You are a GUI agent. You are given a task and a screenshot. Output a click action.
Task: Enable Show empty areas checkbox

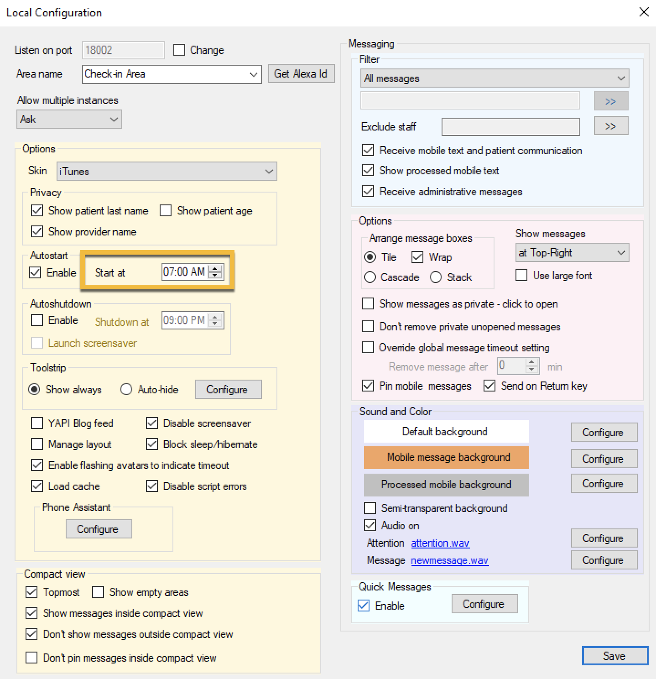pyautogui.click(x=98, y=592)
